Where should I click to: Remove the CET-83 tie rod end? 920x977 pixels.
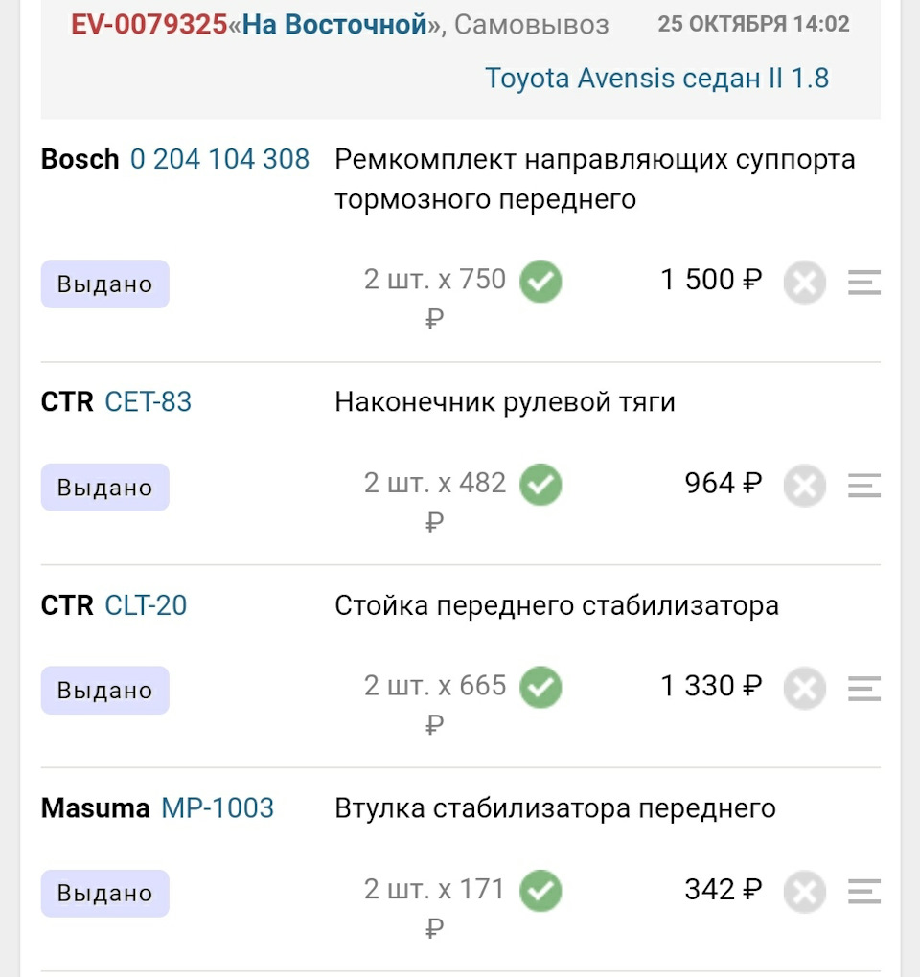[x=804, y=487]
